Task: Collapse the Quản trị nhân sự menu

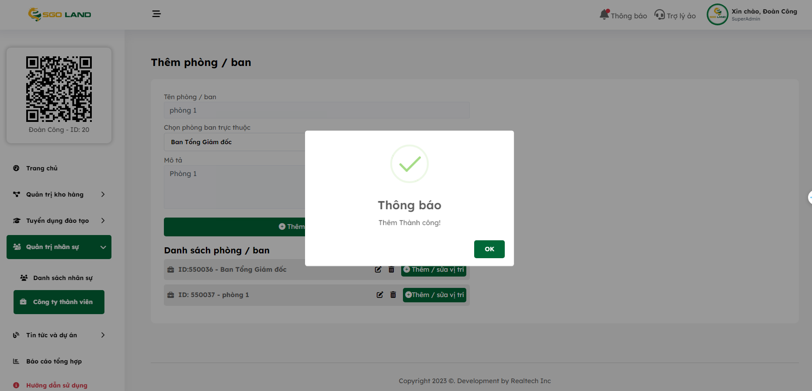Action: pyautogui.click(x=59, y=247)
